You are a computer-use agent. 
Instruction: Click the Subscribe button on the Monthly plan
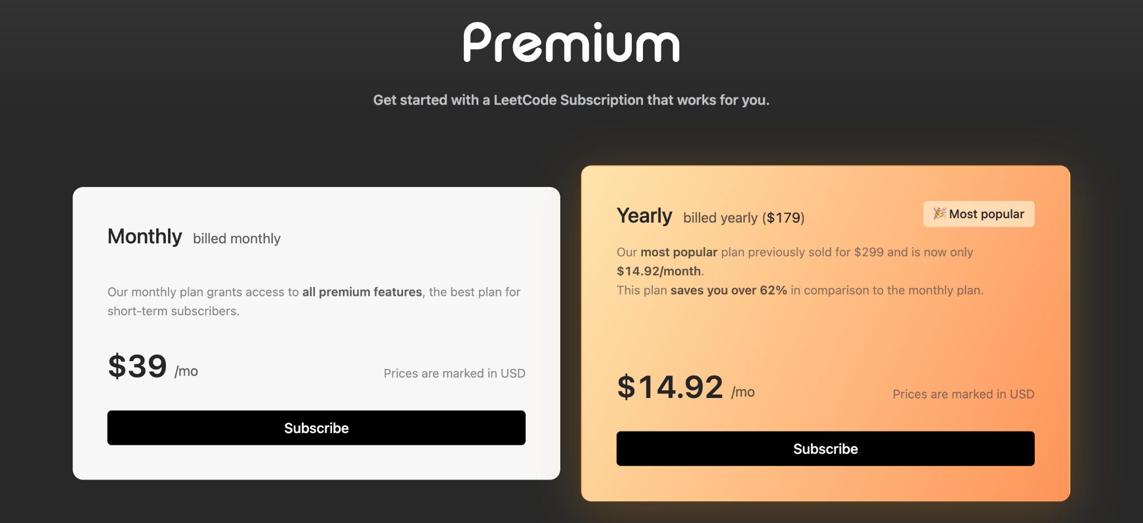(x=316, y=428)
